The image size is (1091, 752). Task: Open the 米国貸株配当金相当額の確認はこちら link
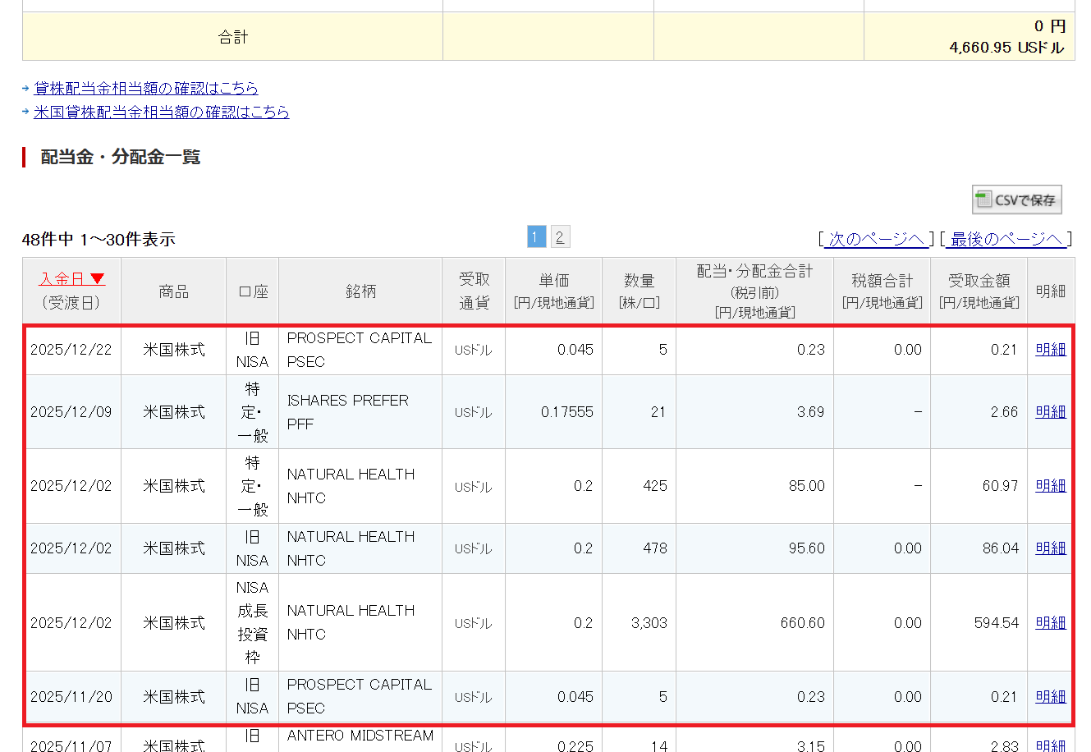click(161, 112)
